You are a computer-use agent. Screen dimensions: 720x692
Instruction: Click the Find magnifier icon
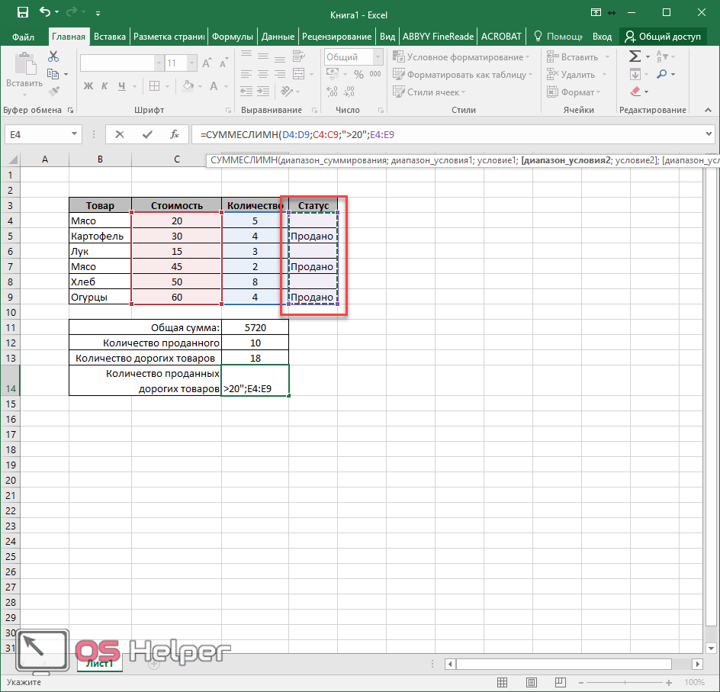click(661, 74)
